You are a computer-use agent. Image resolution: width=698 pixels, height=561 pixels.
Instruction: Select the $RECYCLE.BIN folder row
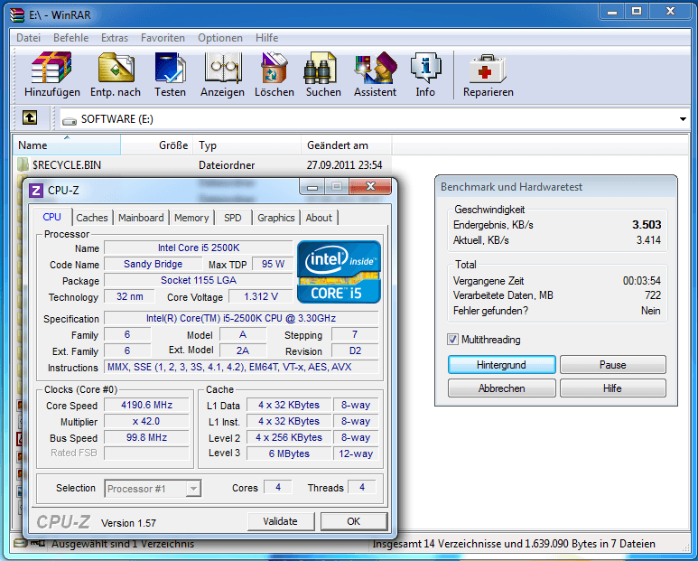[67, 165]
